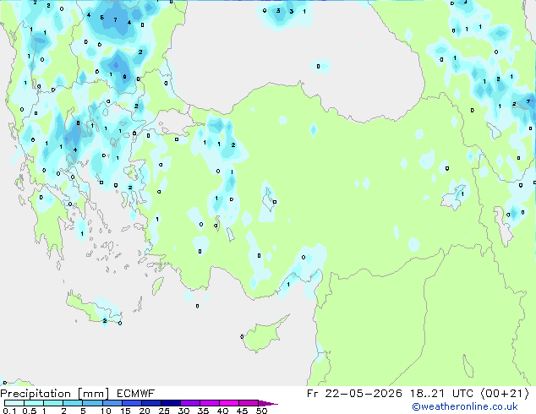This screenshot has width=536, height=414.
Task: Click the "45" legend scale label
Action: [x=242, y=411]
